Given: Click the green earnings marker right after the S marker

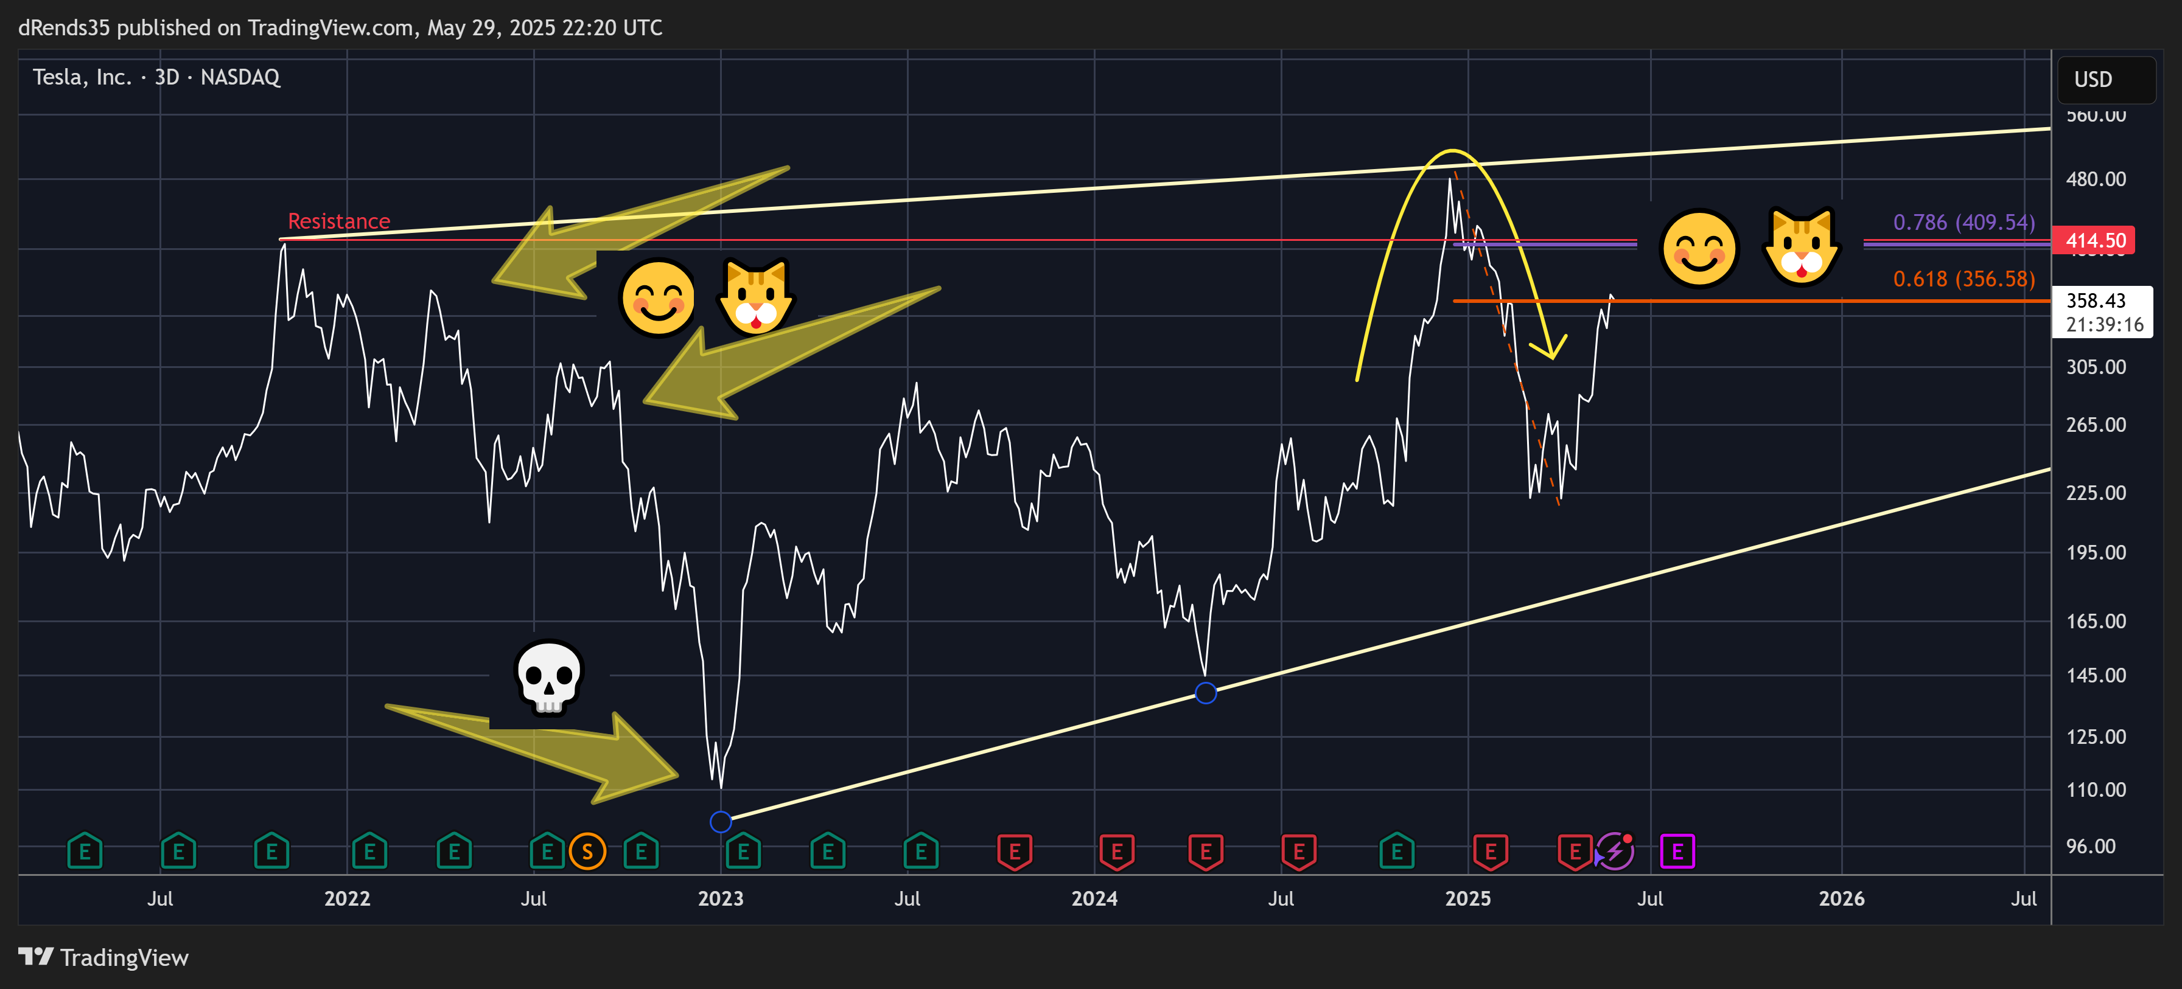Looking at the screenshot, I should pos(642,851).
